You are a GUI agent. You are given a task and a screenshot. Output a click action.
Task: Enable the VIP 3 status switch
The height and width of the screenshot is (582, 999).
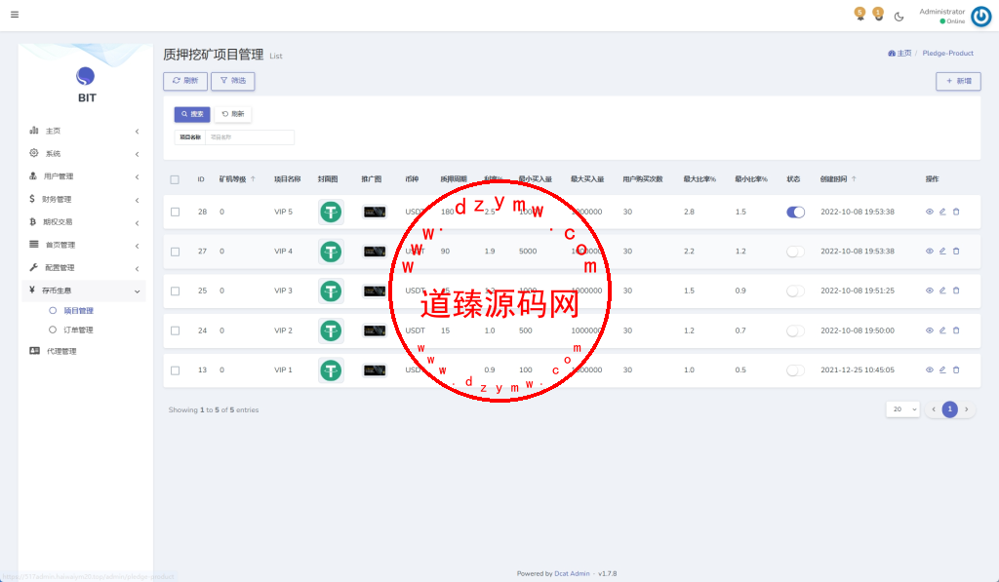click(795, 291)
